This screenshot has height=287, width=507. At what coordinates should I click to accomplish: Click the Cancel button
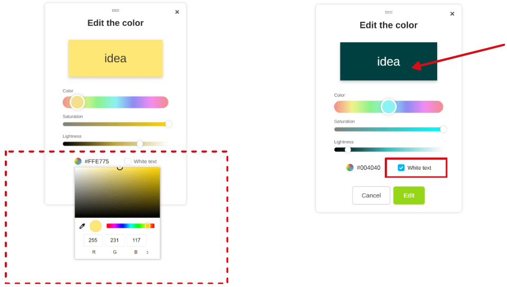pos(371,196)
